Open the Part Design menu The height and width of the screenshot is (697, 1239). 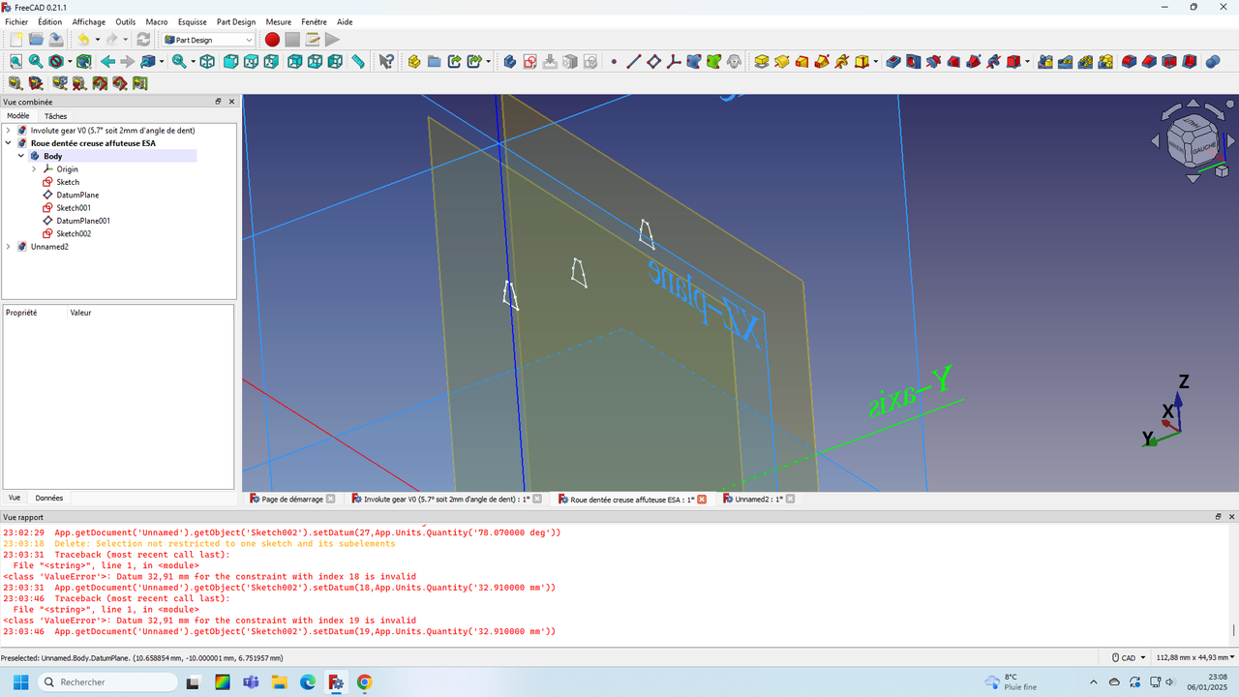[x=236, y=21]
